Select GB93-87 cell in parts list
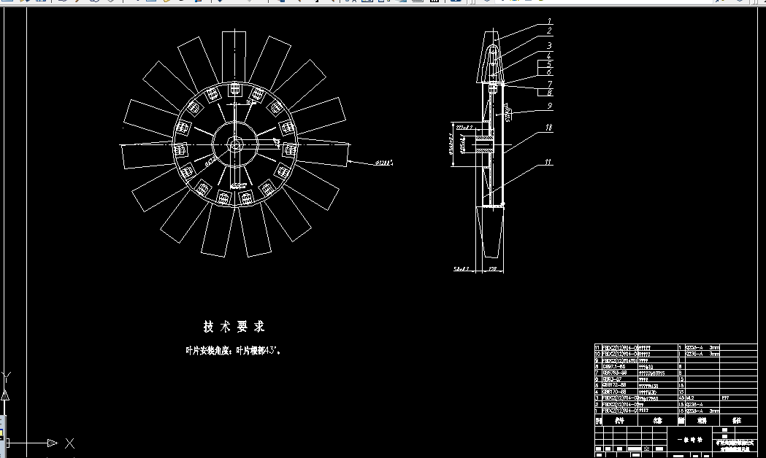 point(619,379)
